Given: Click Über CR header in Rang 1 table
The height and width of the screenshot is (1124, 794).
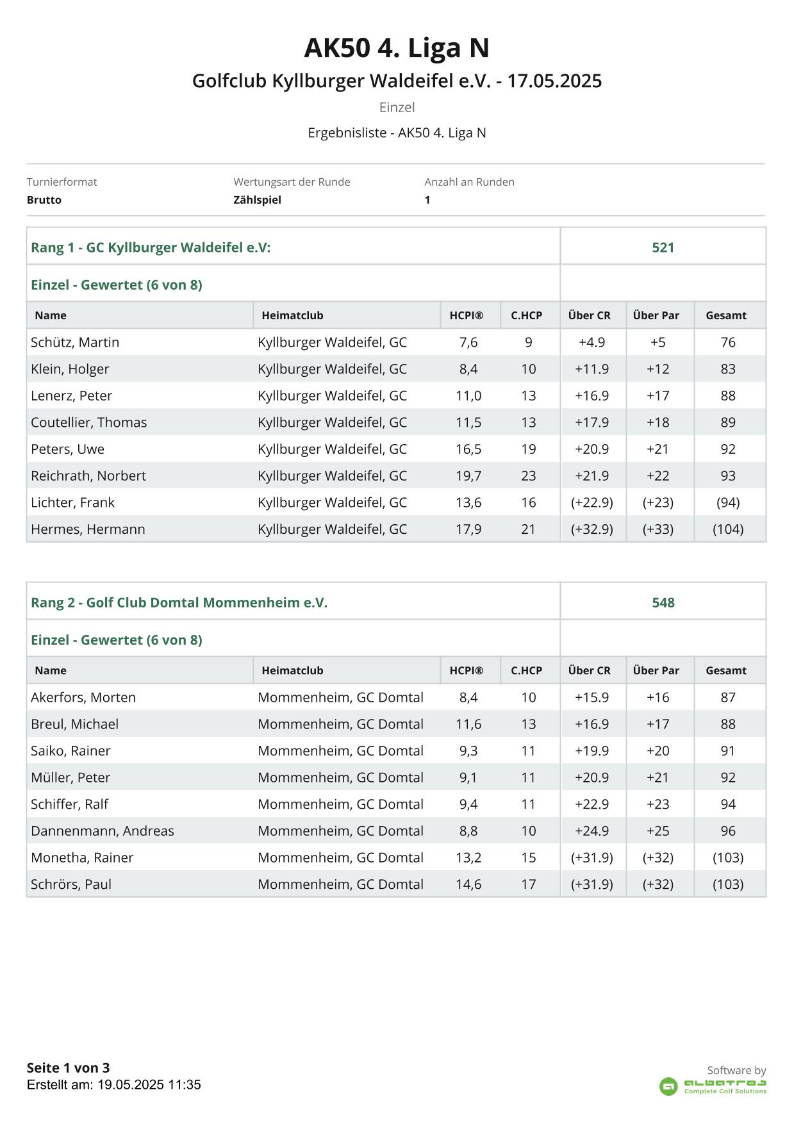Looking at the screenshot, I should 589,315.
